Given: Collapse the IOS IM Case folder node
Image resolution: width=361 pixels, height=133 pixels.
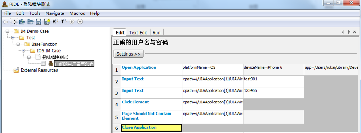Looking at the screenshot, I should click(x=24, y=50).
